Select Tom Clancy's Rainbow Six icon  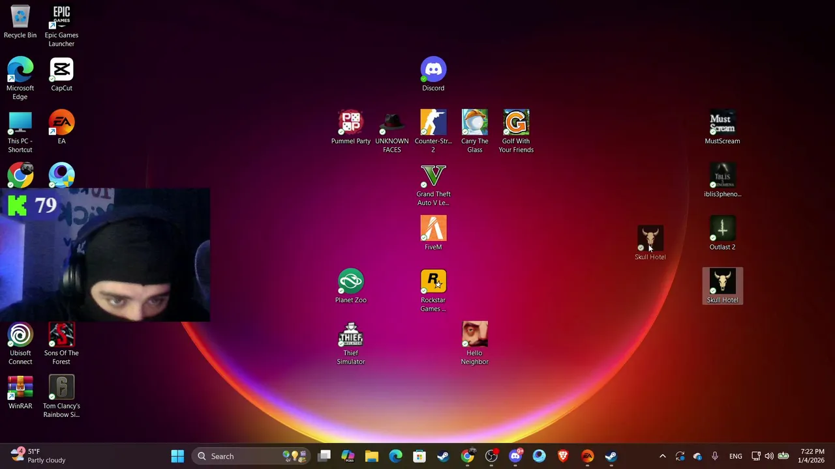pyautogui.click(x=61, y=396)
